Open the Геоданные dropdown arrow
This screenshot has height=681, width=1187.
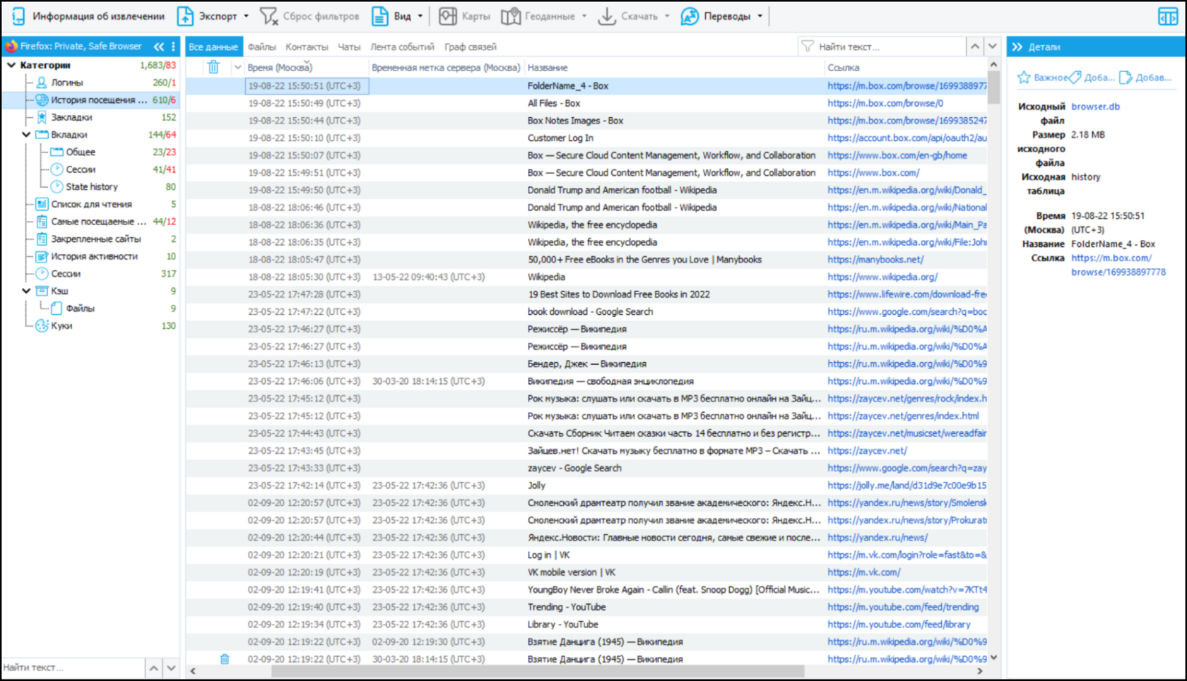tap(584, 16)
